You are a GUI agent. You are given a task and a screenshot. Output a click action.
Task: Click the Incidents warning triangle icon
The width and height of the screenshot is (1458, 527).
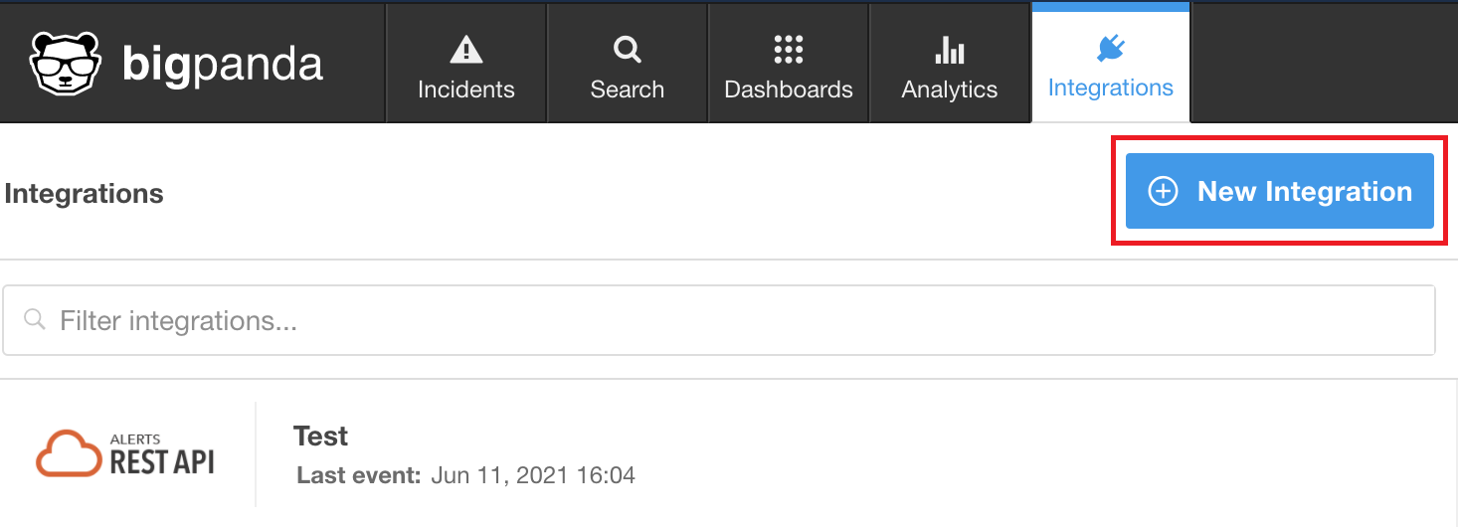465,49
